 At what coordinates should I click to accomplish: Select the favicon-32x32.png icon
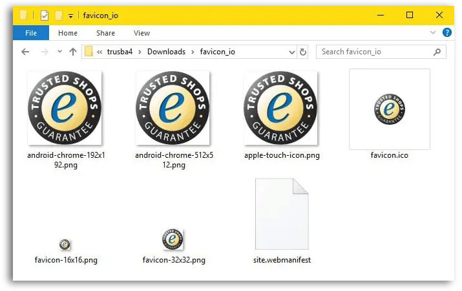click(x=173, y=239)
